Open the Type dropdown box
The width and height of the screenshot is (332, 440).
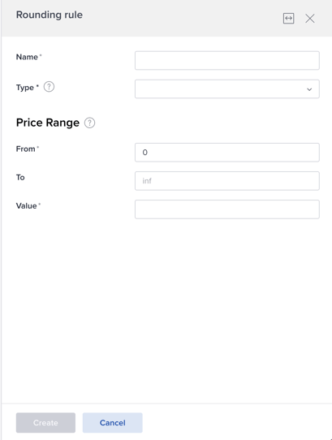tap(227, 89)
